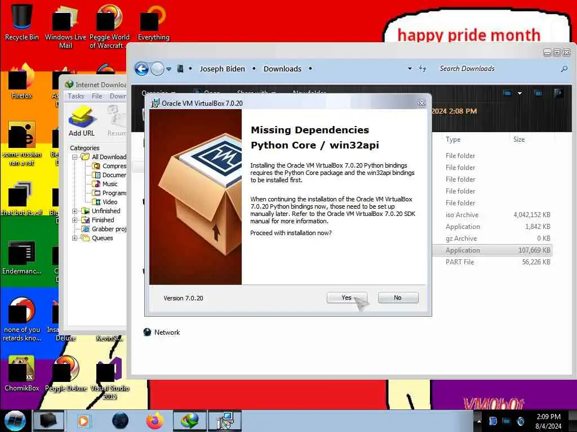
Task: Open File menu in Internet Download Manager
Action: 97,96
